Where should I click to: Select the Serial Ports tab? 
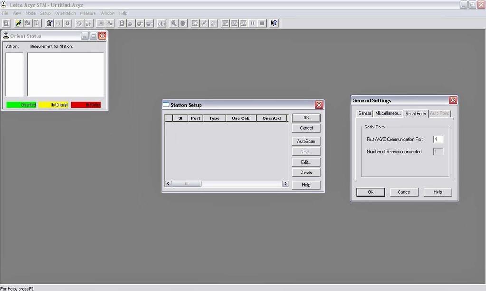pos(416,113)
